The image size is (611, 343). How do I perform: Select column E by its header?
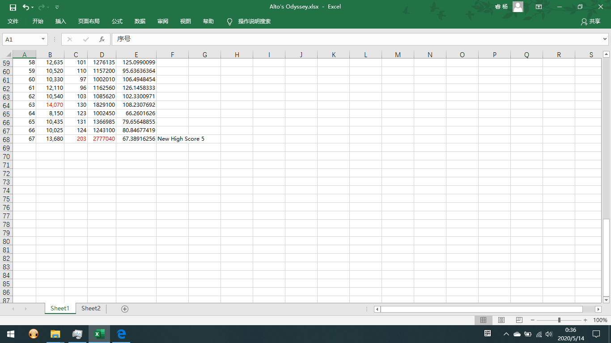point(136,54)
